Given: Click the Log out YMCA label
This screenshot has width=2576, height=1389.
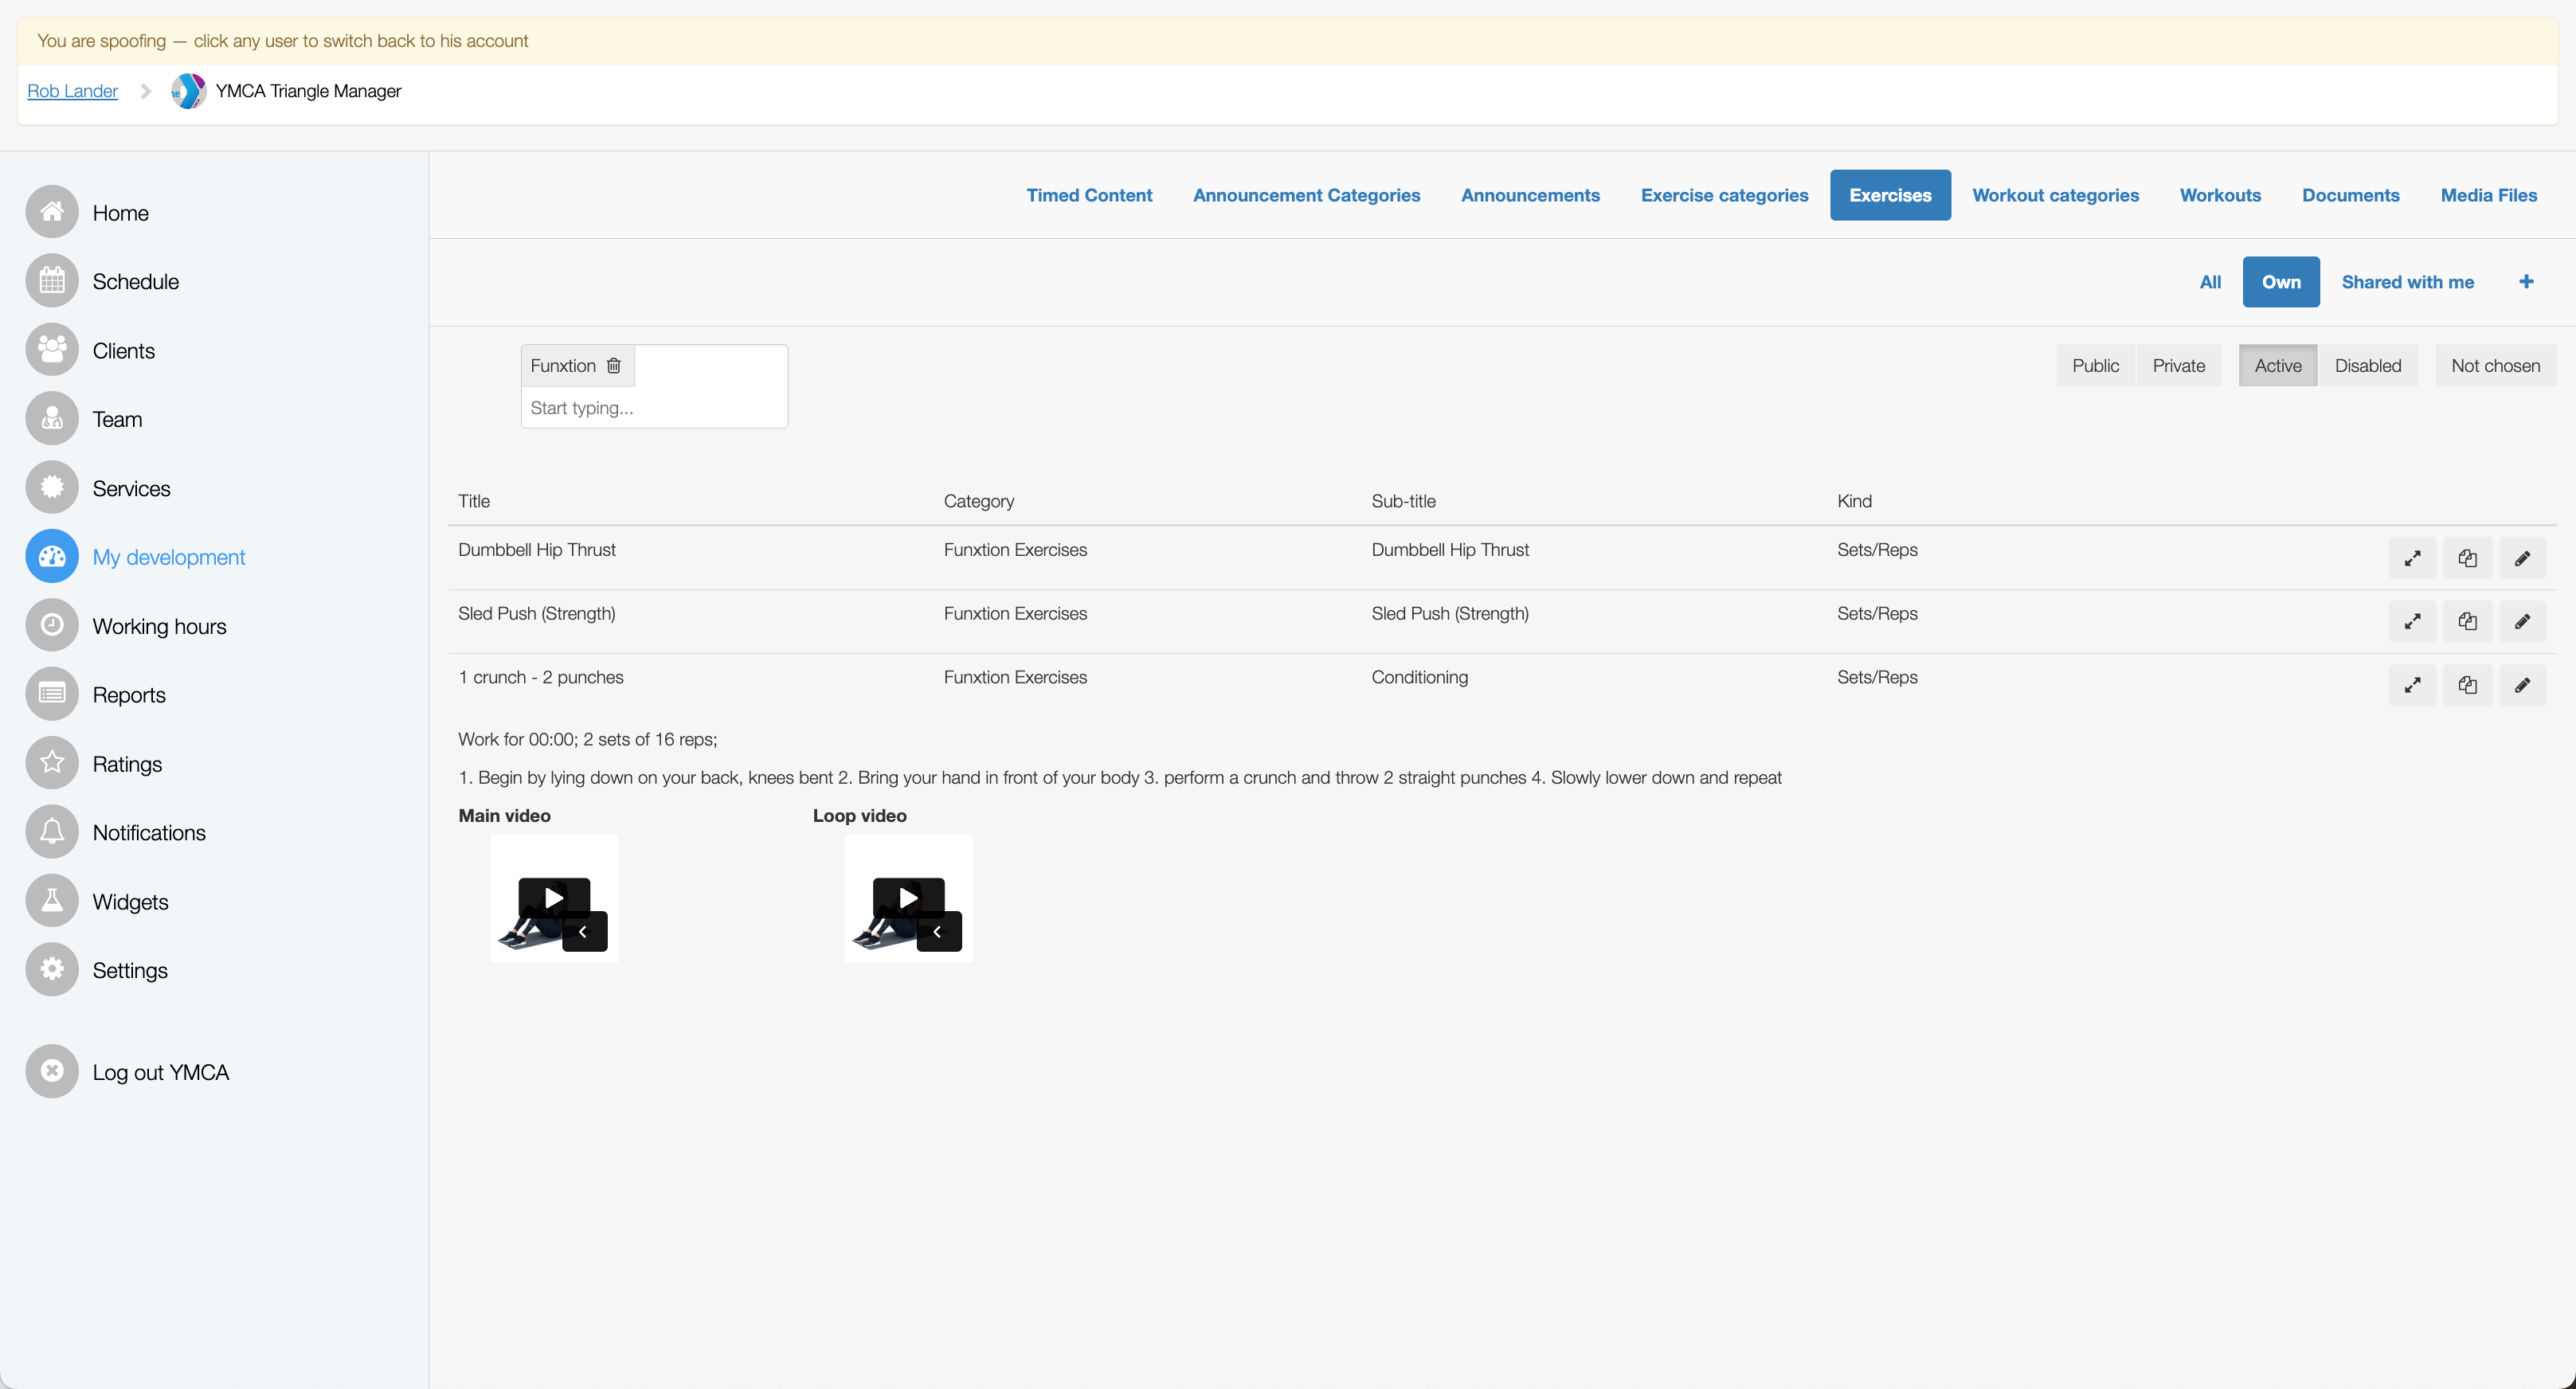Looking at the screenshot, I should pyautogui.click(x=161, y=1072).
